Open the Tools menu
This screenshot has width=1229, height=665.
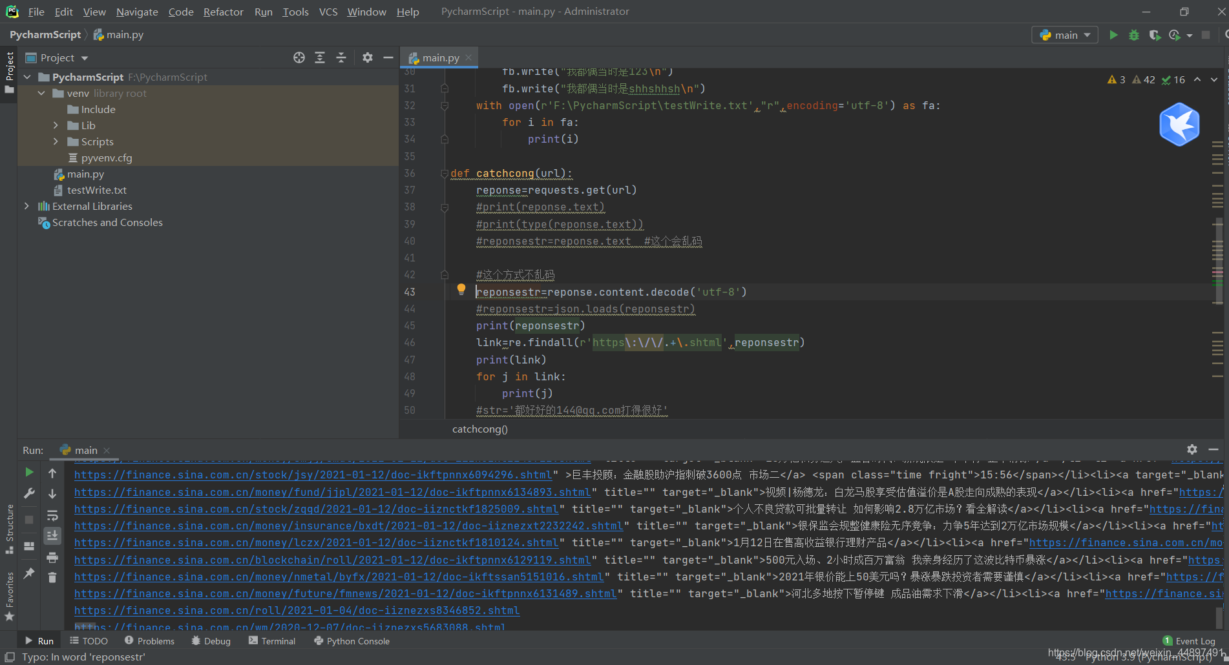coord(295,12)
